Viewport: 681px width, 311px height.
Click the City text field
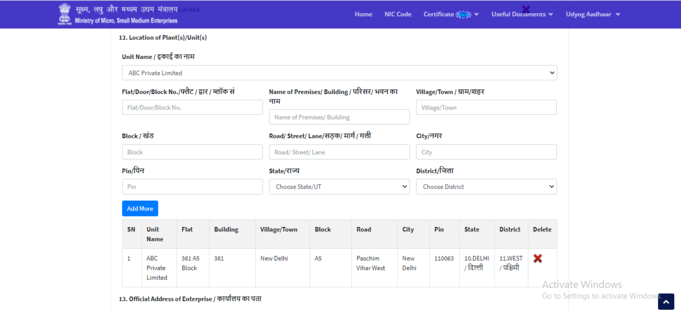pos(486,152)
